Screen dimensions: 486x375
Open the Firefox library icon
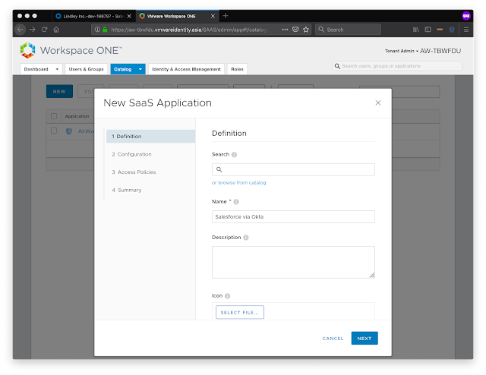click(x=416, y=30)
